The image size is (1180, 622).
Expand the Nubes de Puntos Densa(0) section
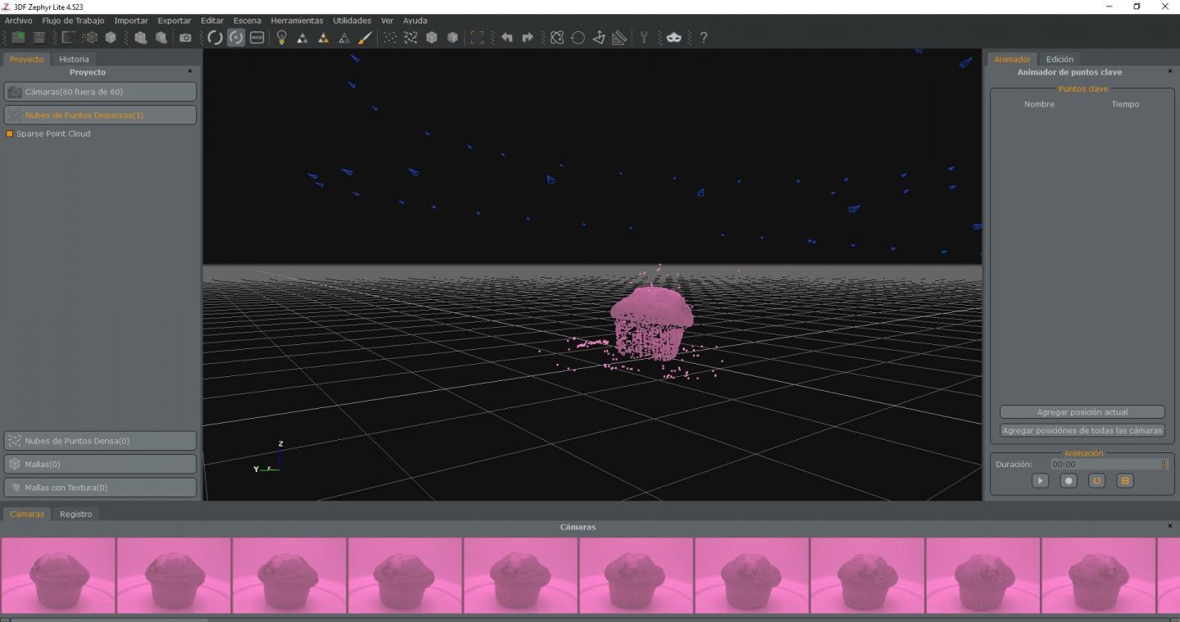click(100, 441)
